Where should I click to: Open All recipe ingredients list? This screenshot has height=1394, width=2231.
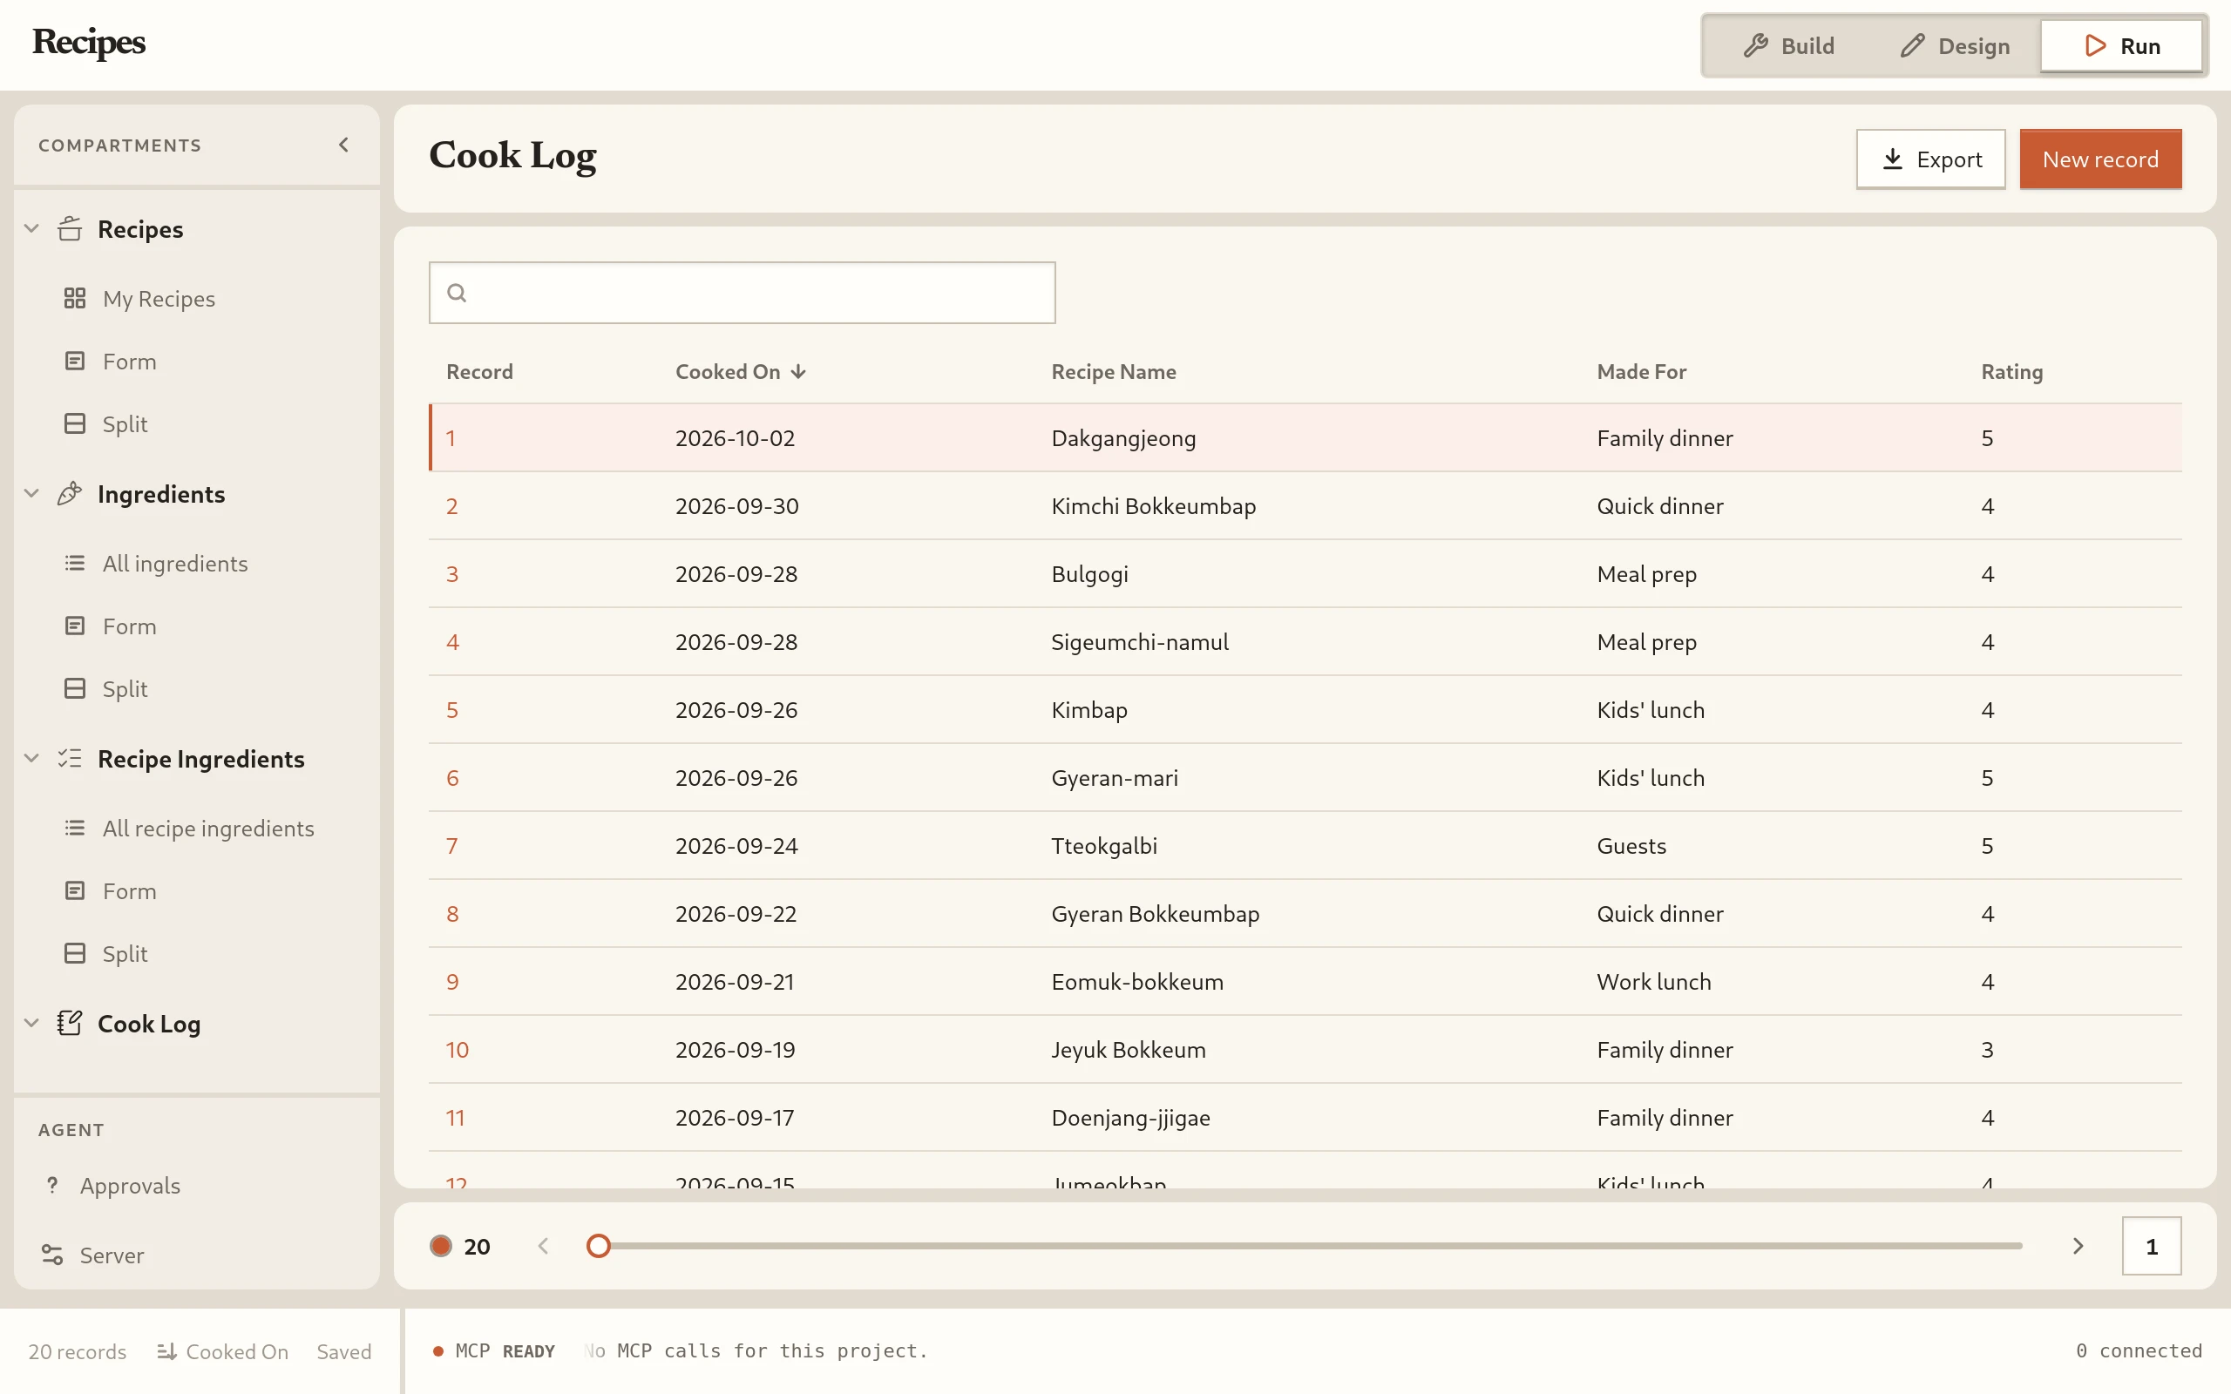point(188,828)
